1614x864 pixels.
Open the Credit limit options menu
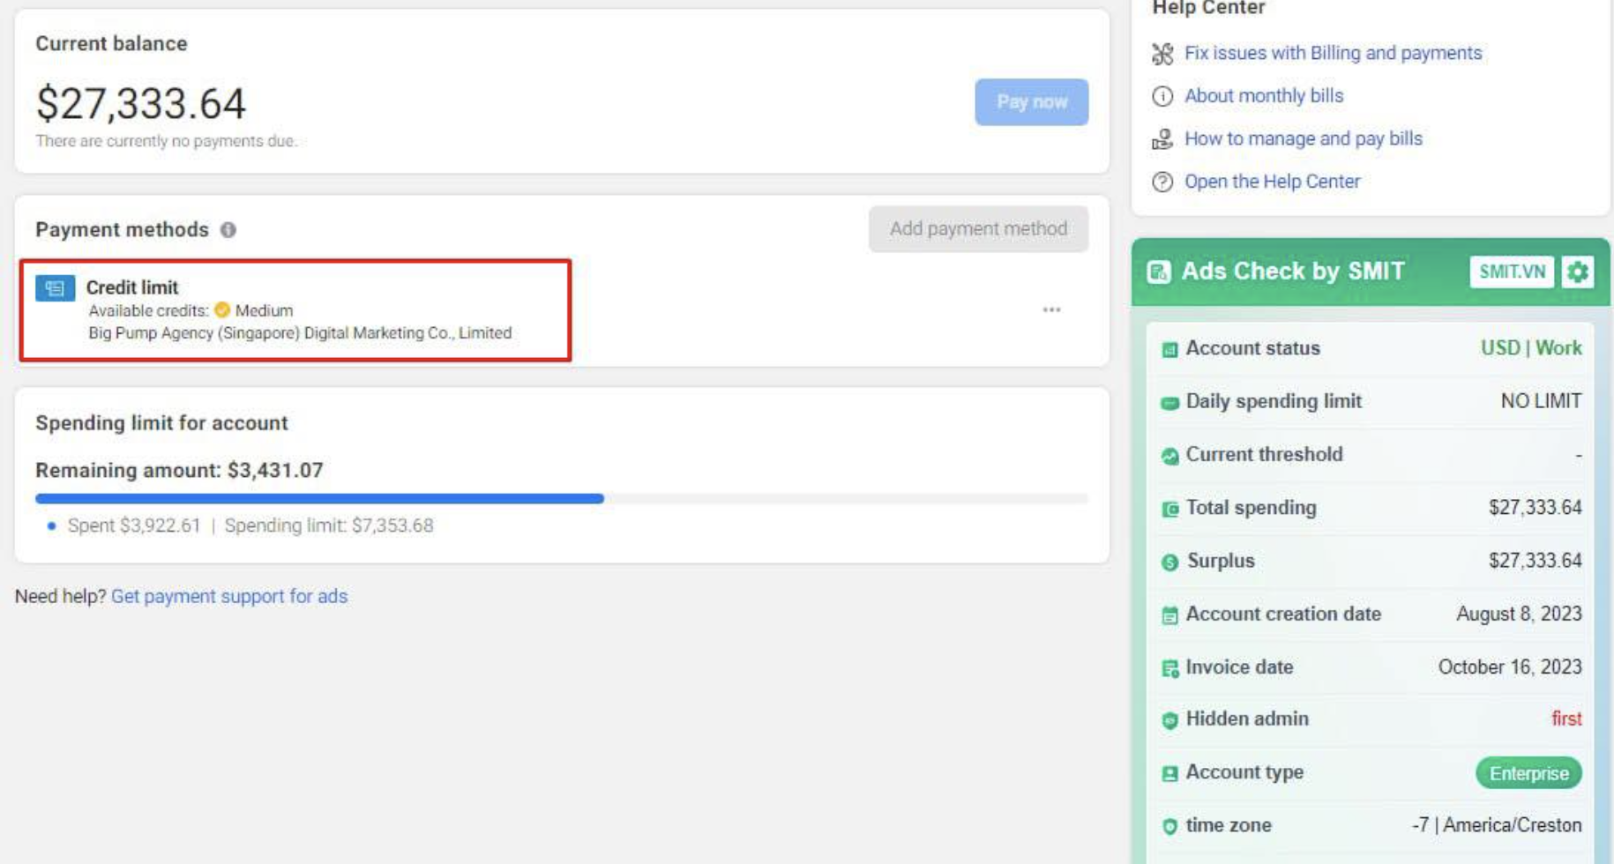(1051, 309)
